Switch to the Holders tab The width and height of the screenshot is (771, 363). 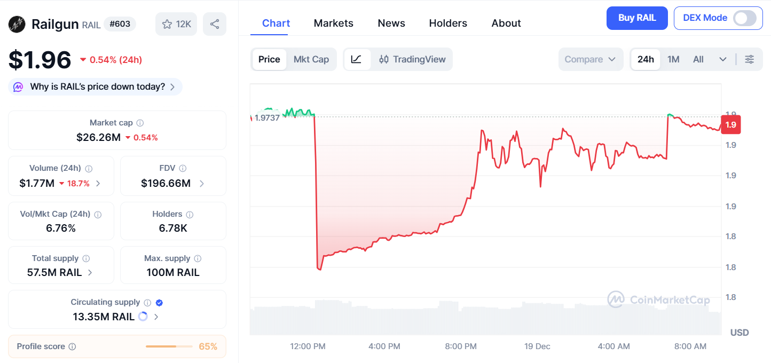pos(448,23)
